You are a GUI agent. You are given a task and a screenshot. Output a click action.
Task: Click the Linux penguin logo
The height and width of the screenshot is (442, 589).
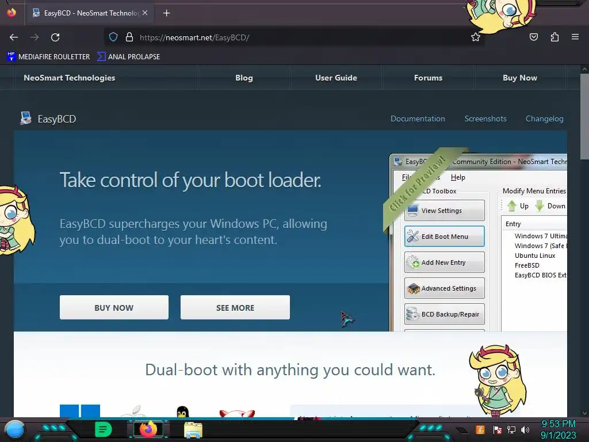(182, 411)
